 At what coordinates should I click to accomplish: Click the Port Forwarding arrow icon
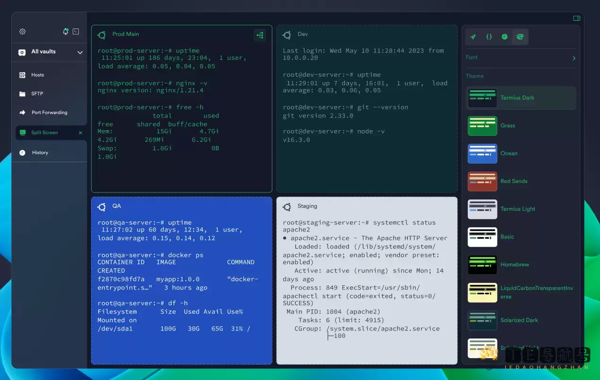click(x=22, y=113)
